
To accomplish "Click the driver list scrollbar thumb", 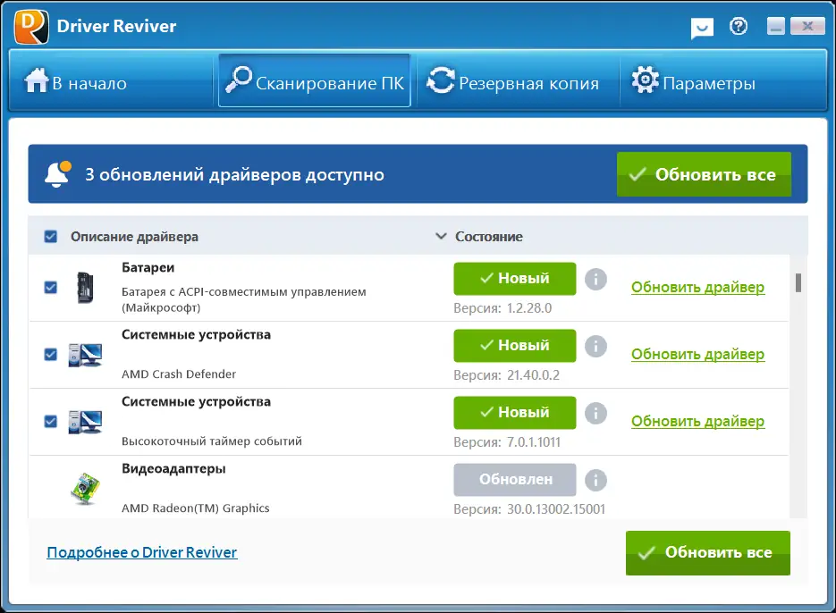I will [x=798, y=282].
